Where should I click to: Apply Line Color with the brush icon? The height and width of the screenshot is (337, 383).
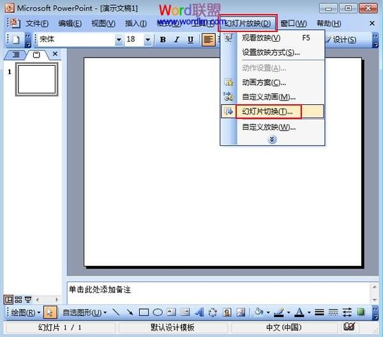click(x=279, y=312)
